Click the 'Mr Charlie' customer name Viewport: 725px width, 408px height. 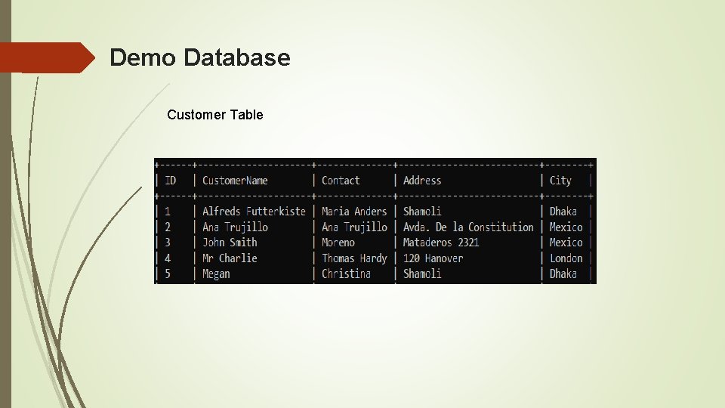(230, 258)
